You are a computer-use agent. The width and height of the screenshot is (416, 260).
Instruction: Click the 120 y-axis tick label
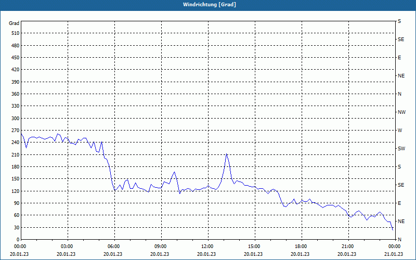click(x=16, y=191)
